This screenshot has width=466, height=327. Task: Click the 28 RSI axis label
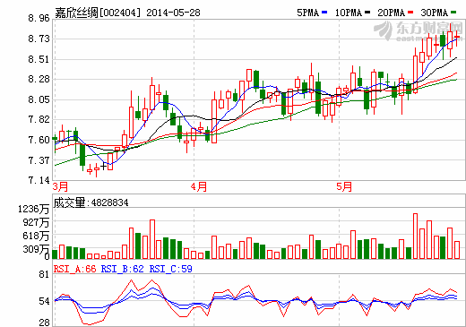click(x=44, y=323)
